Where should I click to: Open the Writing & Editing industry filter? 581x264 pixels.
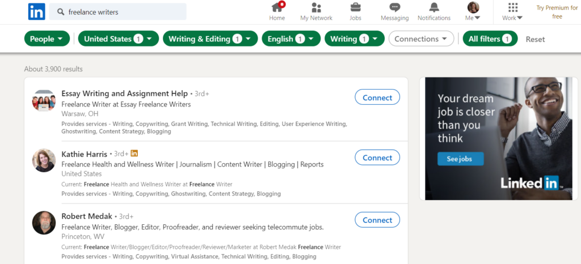pos(210,39)
